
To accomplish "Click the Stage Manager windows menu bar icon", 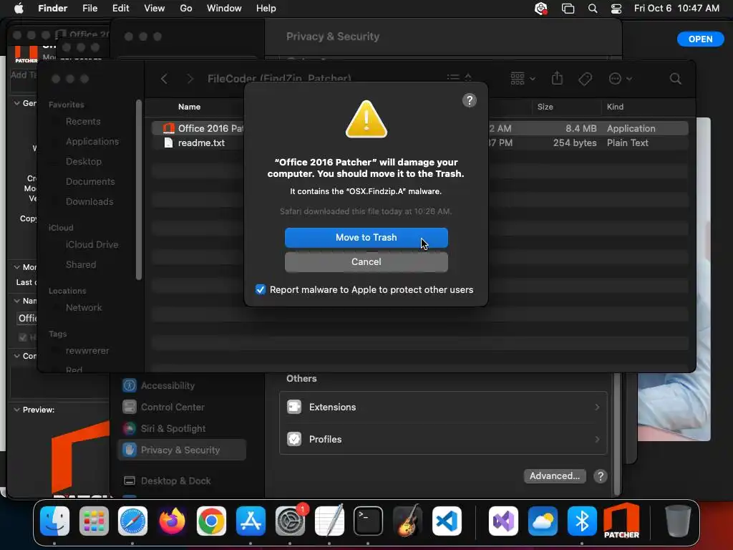I will pyautogui.click(x=568, y=9).
